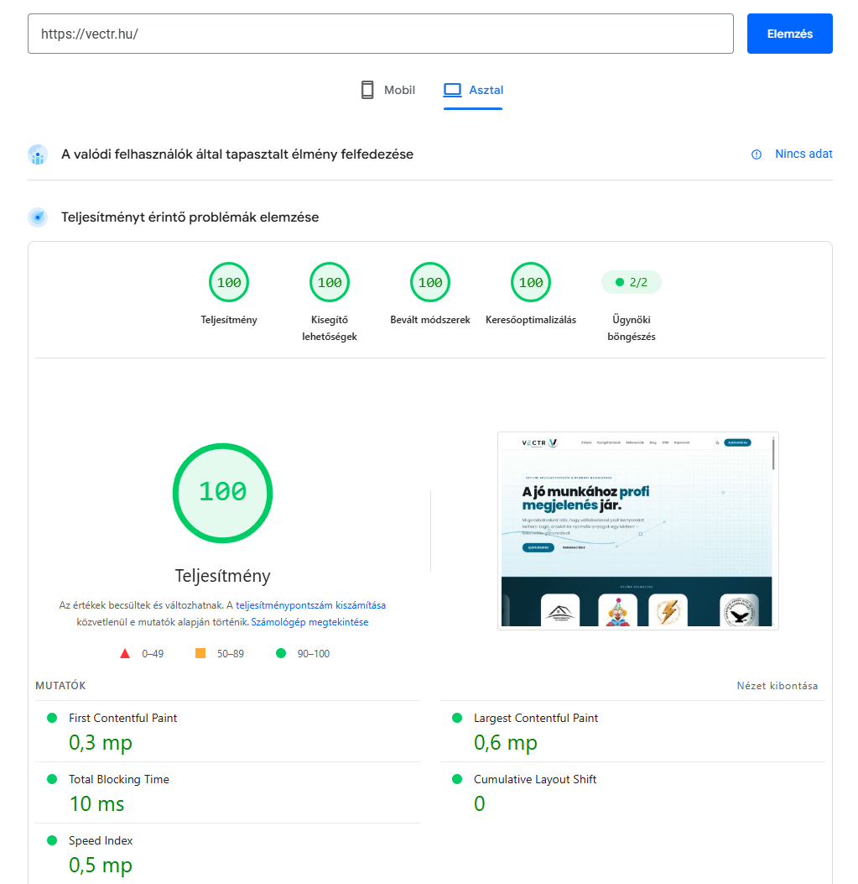Viewport: 858px width, 884px height.
Task: Click the 10 ms value
Action: point(97,804)
